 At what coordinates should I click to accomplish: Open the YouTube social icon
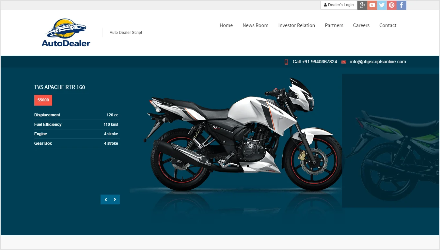(372, 5)
